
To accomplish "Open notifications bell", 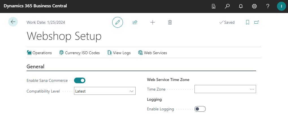I will (241, 6).
